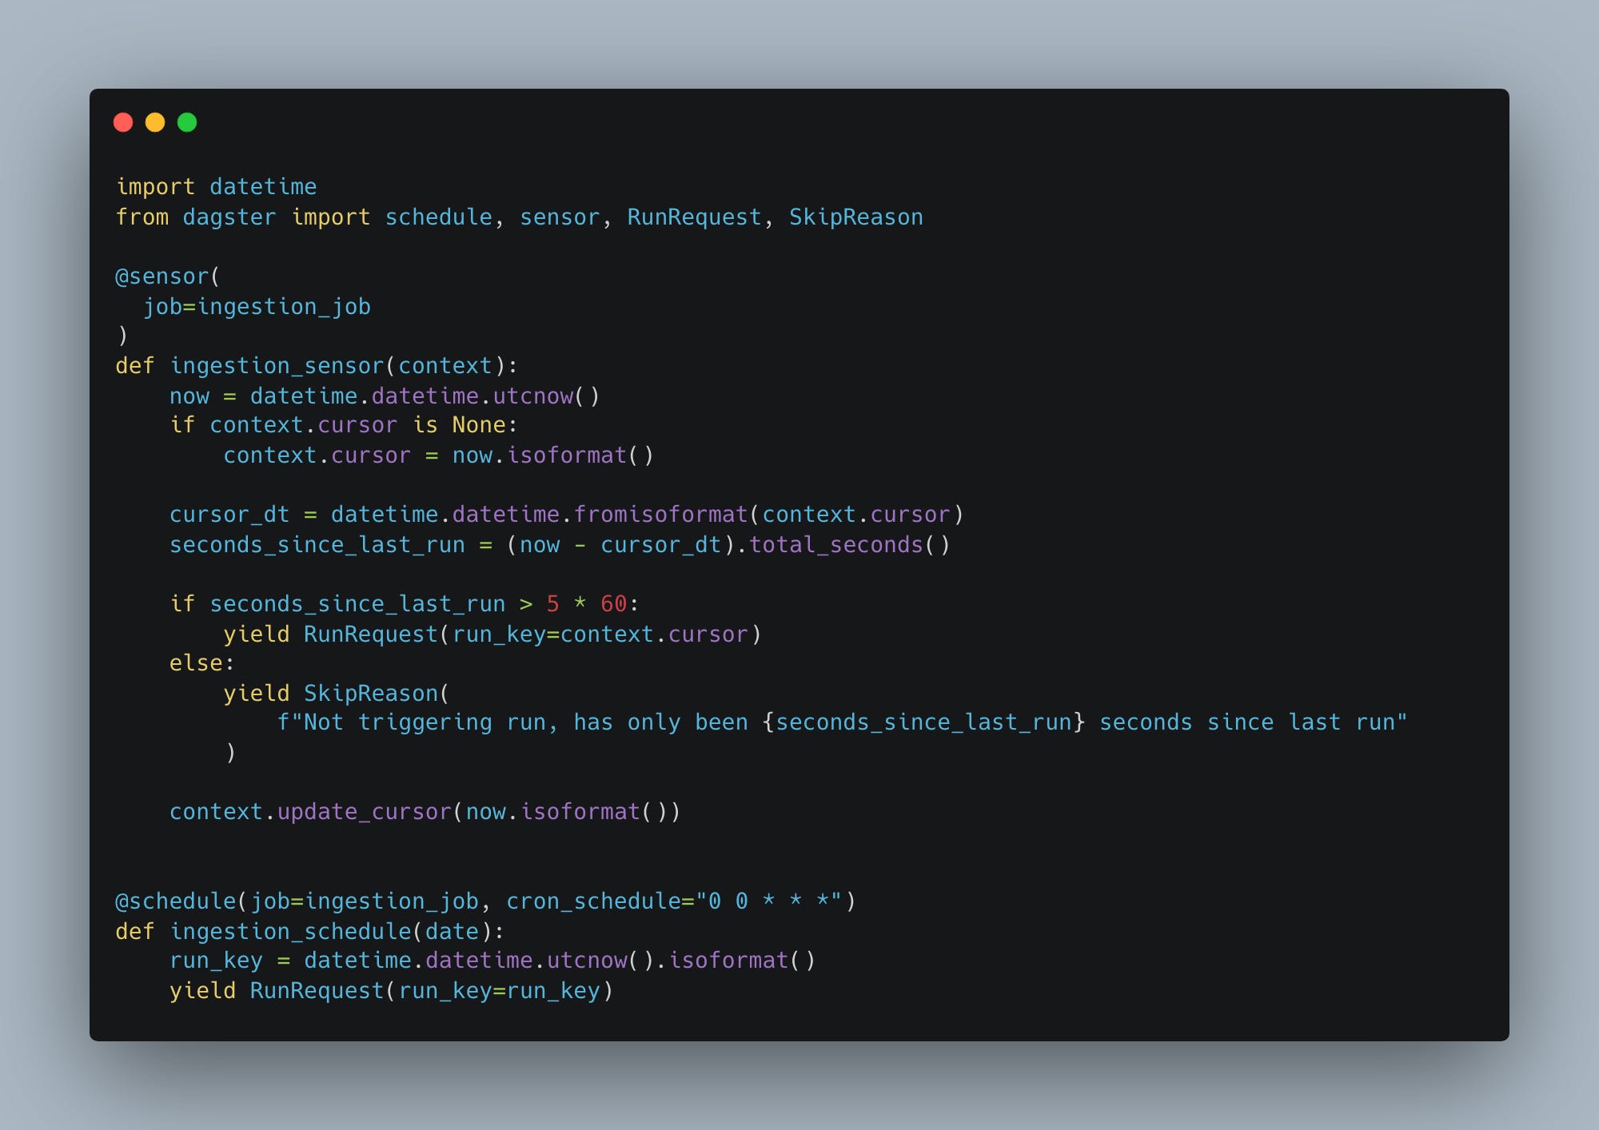Click 'cursor_dt' variable assignment

click(229, 515)
